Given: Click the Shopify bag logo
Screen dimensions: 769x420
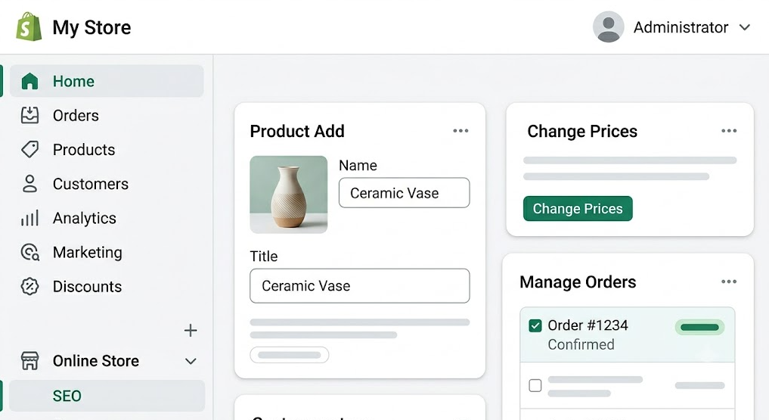Looking at the screenshot, I should click(x=29, y=26).
